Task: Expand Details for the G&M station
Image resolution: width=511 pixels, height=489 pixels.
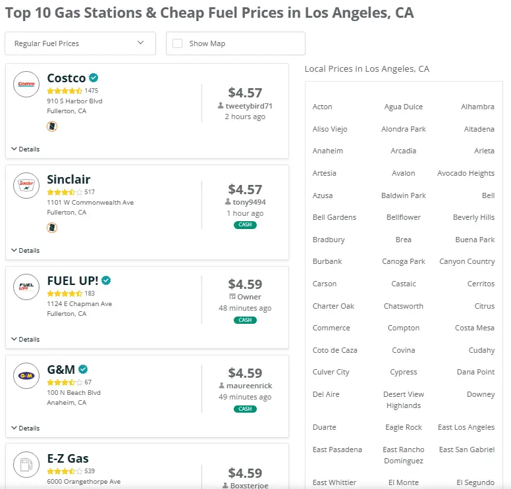Action: 26,428
